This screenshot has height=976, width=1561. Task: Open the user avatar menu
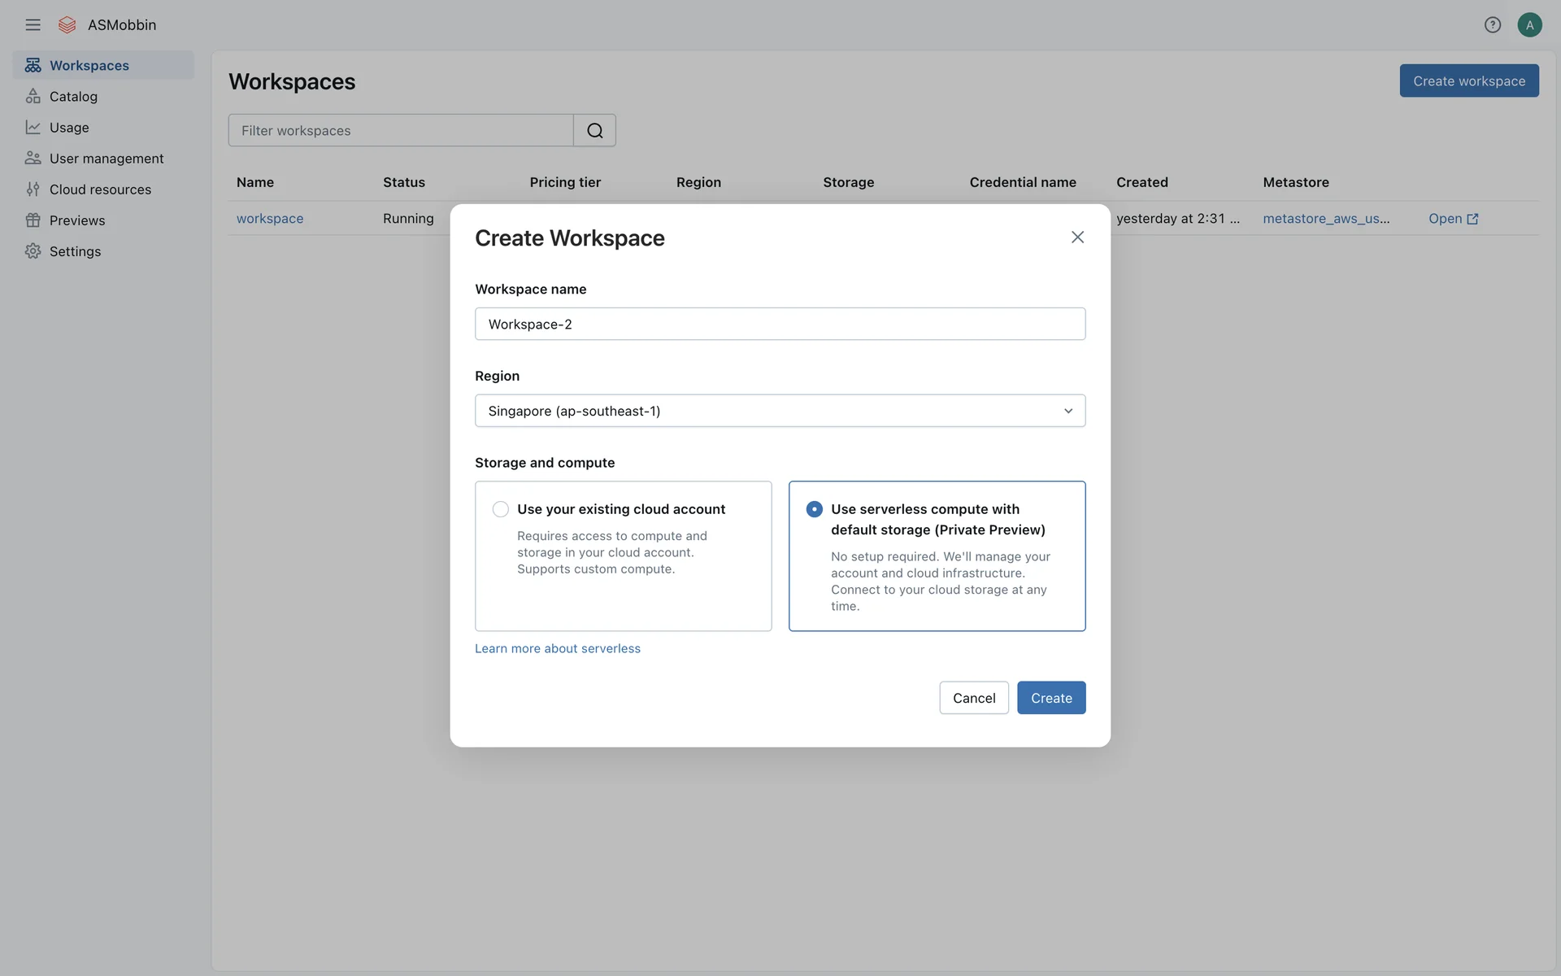coord(1529,24)
